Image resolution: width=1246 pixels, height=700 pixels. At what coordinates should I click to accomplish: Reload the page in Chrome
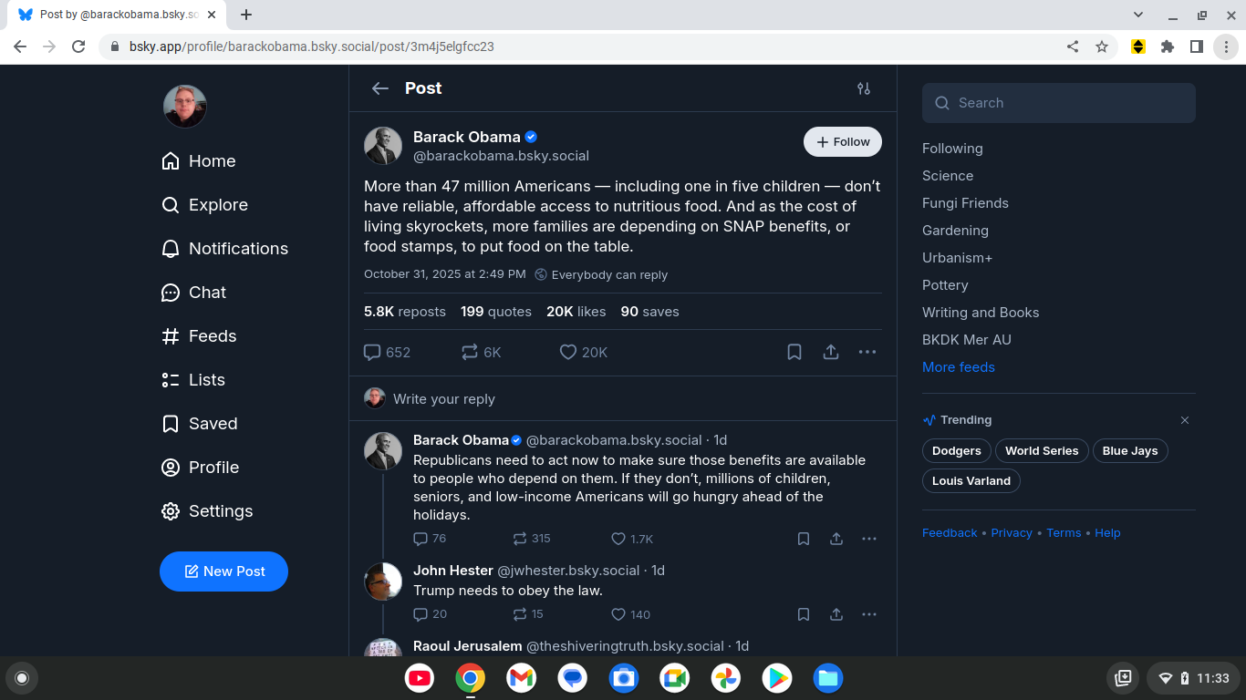[78, 46]
